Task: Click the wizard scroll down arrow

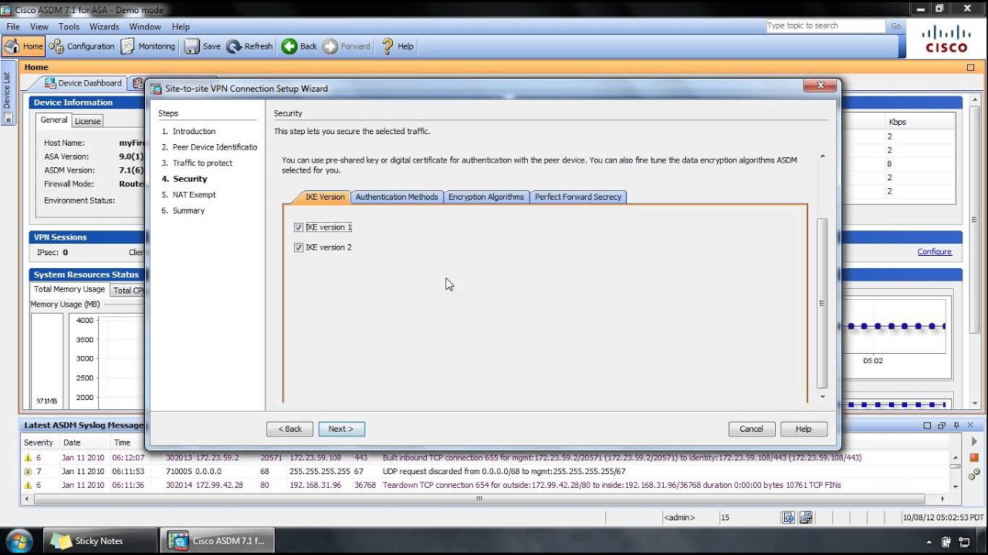Action: [822, 397]
